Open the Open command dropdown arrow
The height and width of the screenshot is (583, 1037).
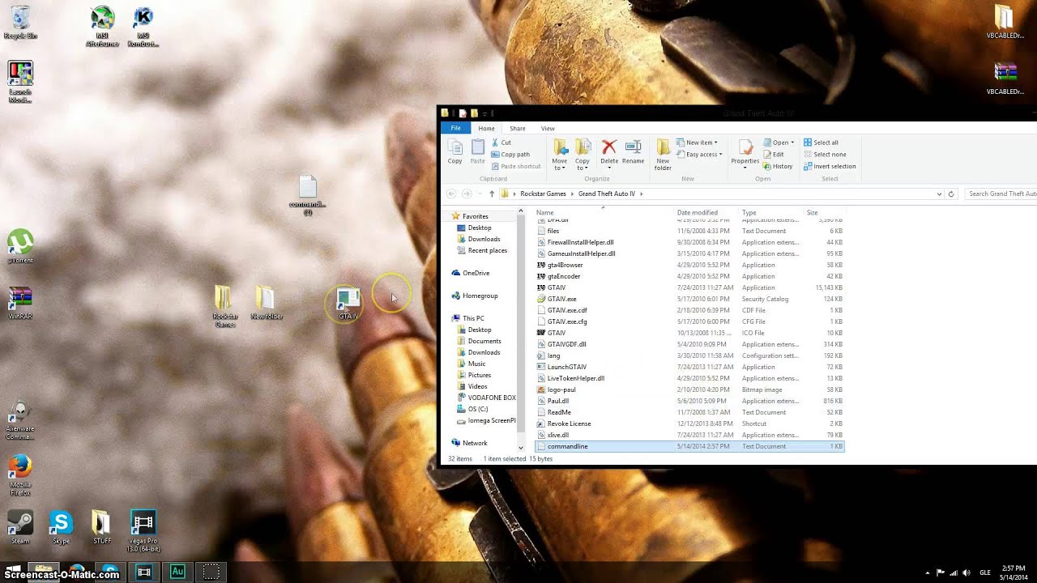pos(792,143)
